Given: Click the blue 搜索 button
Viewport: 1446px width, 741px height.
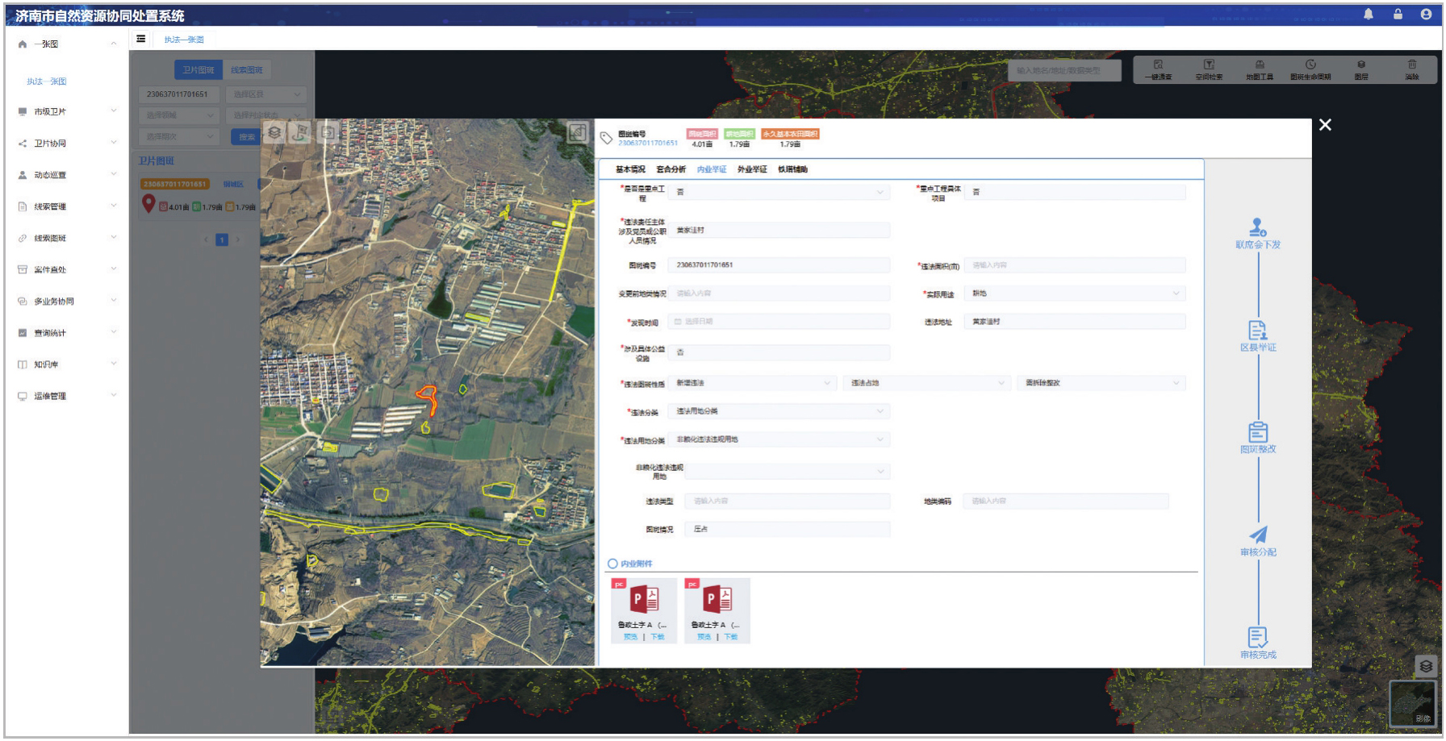Looking at the screenshot, I should [246, 137].
